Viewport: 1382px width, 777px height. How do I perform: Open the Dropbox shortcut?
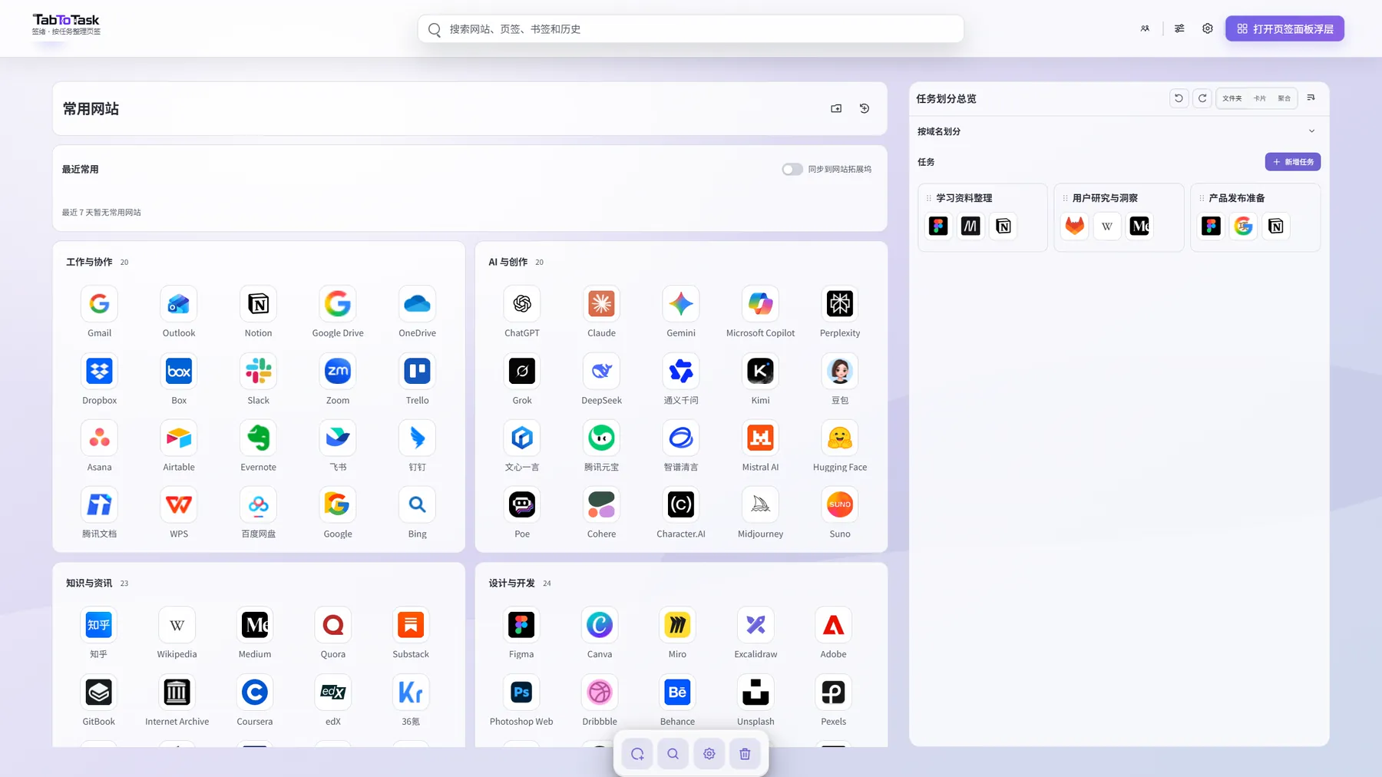99,372
